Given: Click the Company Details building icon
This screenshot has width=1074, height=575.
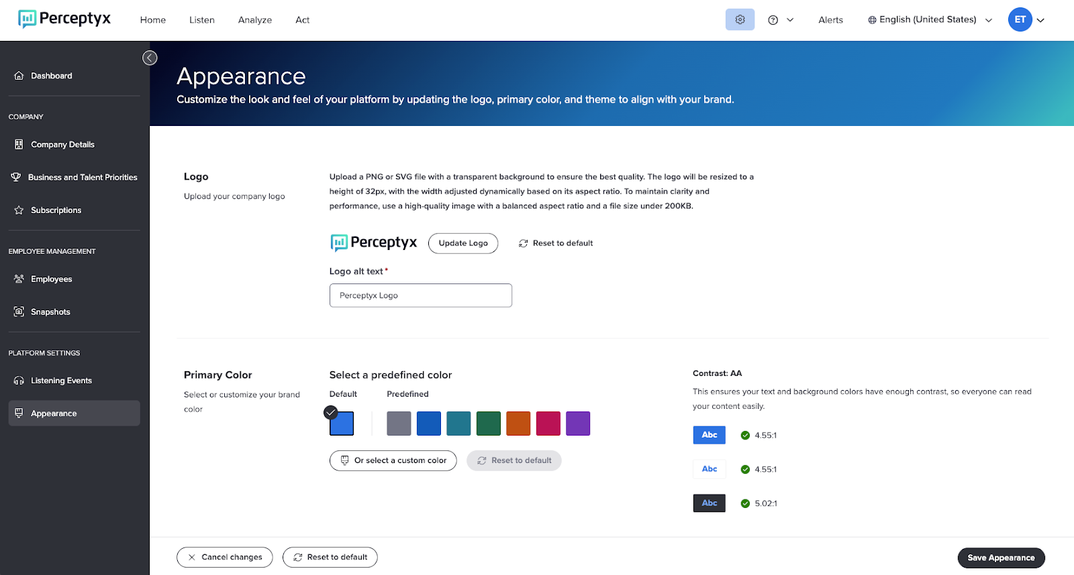Looking at the screenshot, I should point(19,144).
